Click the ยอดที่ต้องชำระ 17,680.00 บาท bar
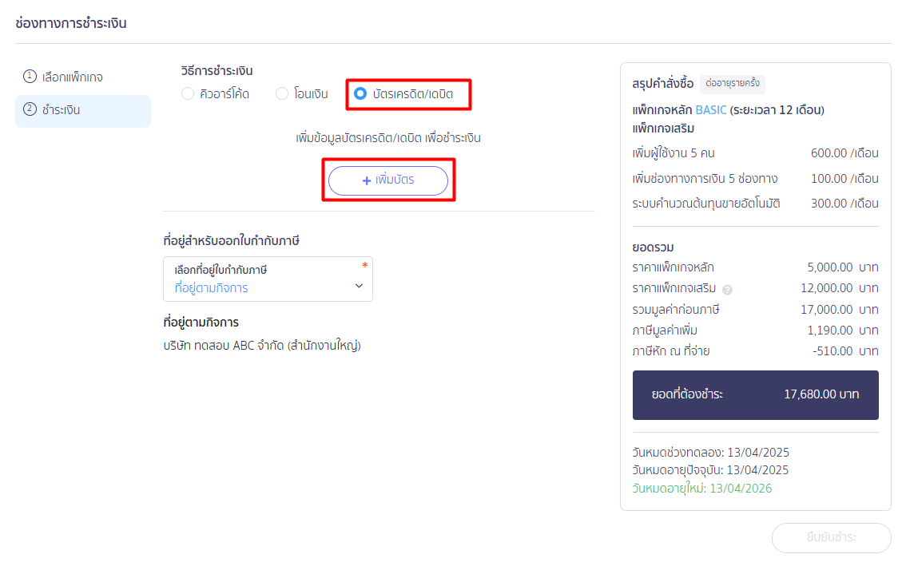Screen dimensions: 906x578 pyautogui.click(x=755, y=395)
